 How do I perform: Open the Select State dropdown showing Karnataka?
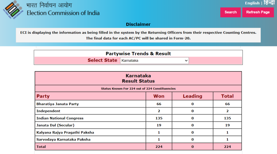point(154,61)
